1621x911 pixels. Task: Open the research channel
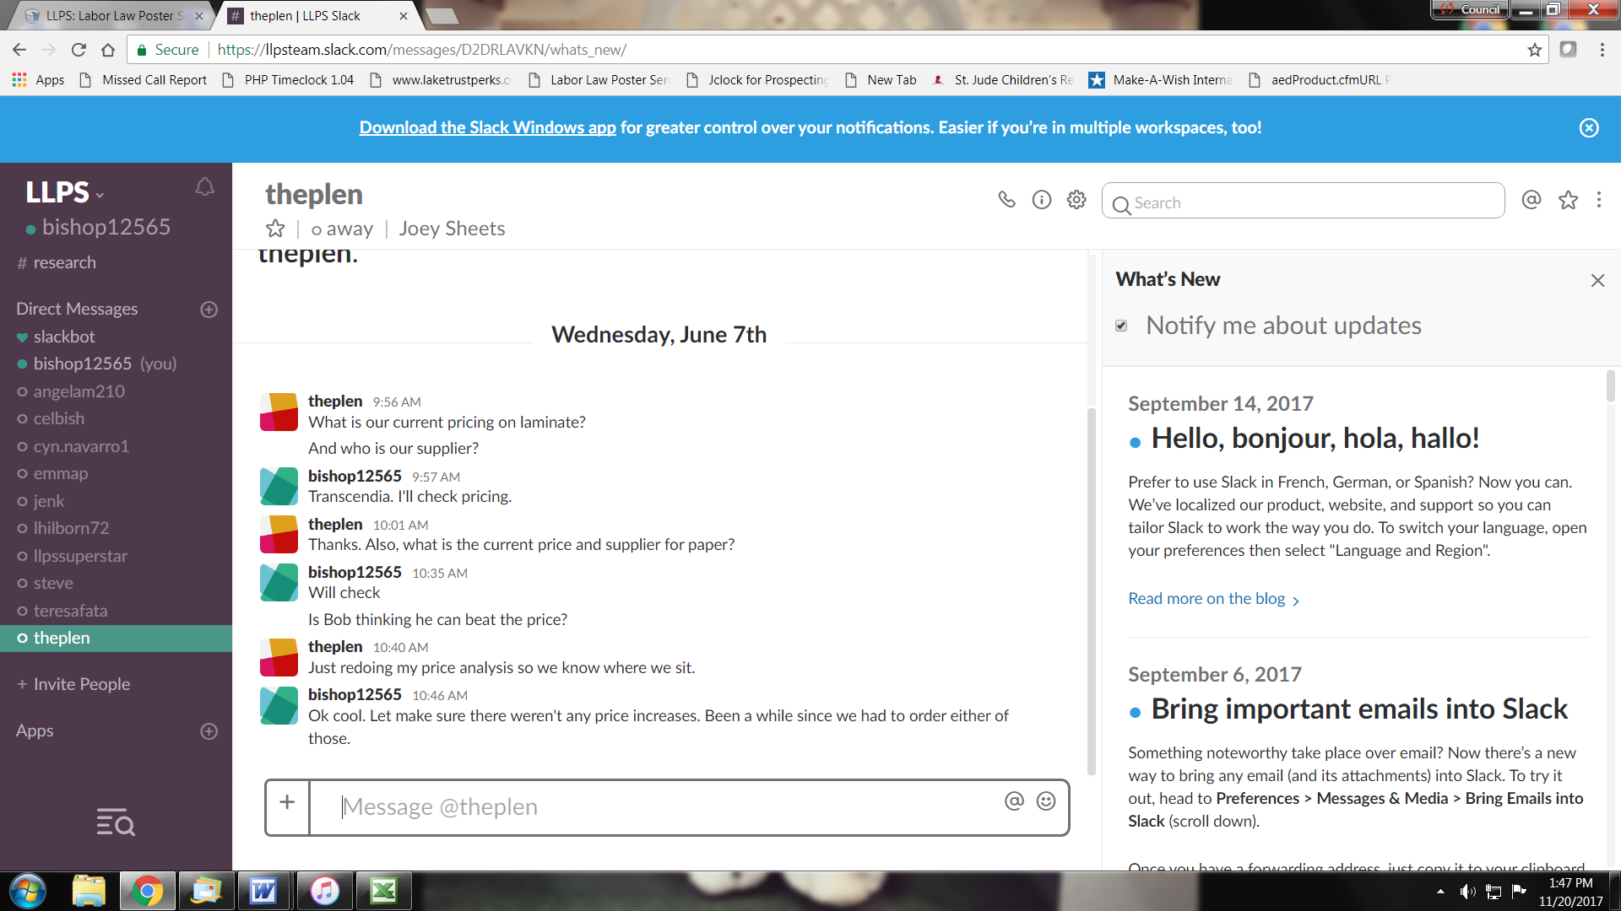[x=64, y=262]
